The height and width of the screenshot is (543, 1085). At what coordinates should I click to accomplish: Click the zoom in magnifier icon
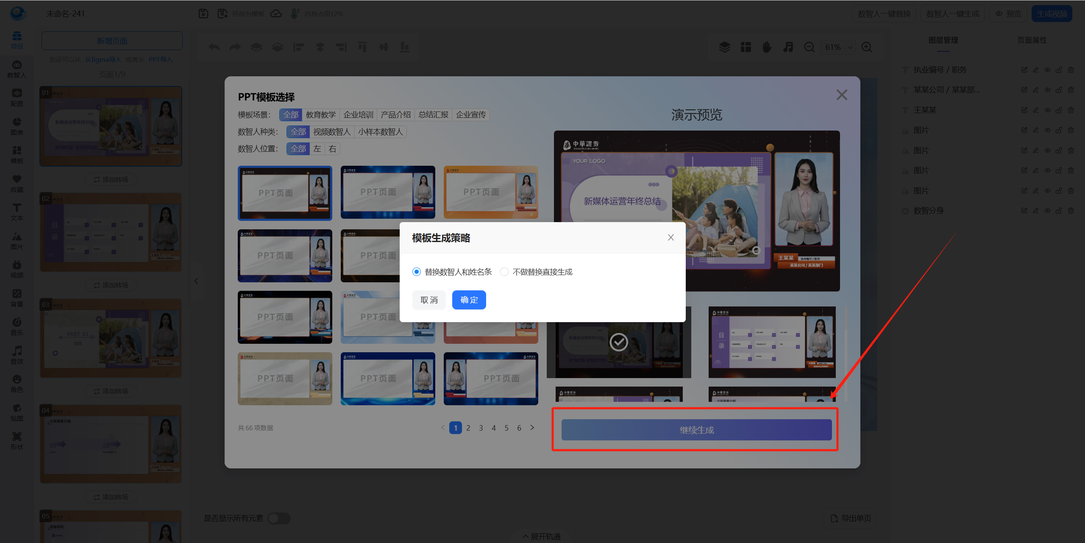pyautogui.click(x=867, y=47)
